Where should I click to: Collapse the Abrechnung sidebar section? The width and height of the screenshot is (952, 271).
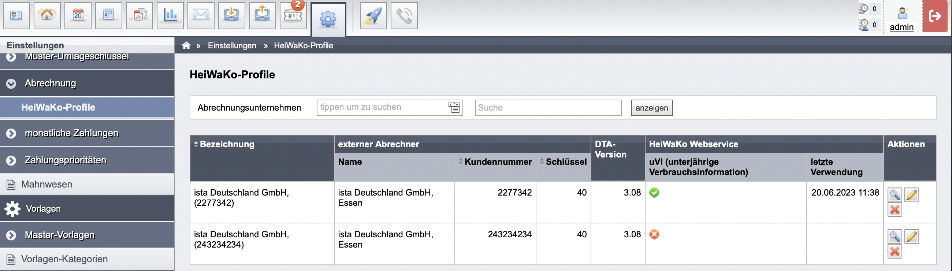tap(11, 83)
